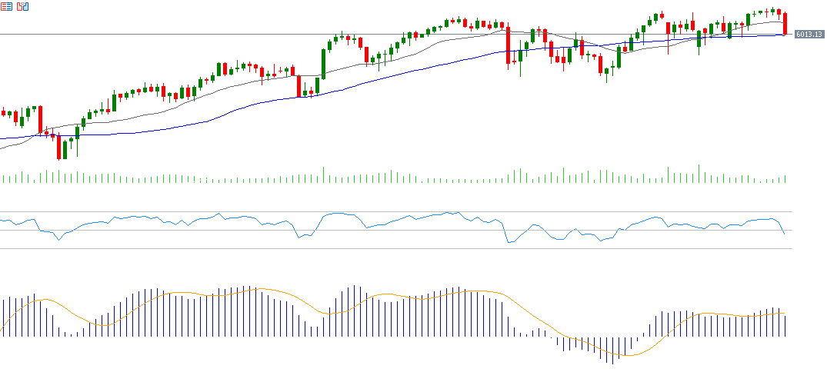The height and width of the screenshot is (382, 827).
Task: Select the last red candlestick on the chart
Action: [785, 23]
